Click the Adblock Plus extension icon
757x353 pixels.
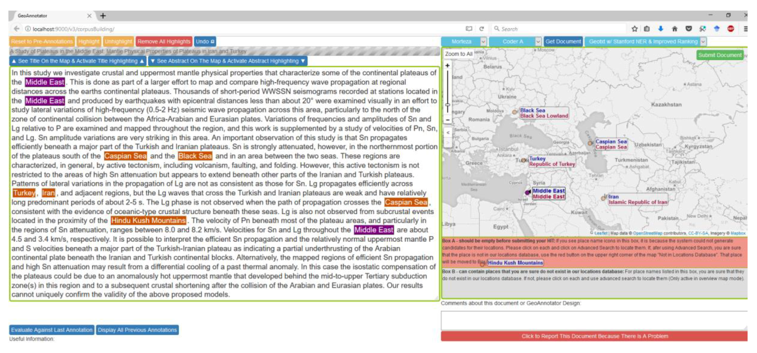pos(731,29)
